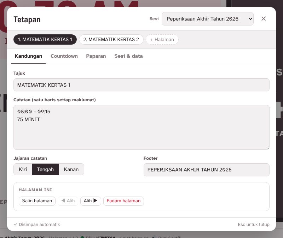
Task: Click the 'Catatan (satu baris setiap maklumat)' label
Action: 54,100
